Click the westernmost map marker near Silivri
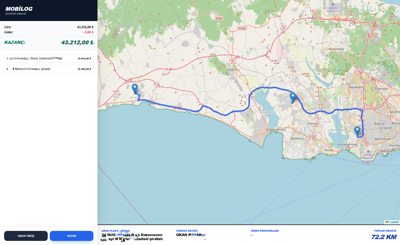The image size is (400, 245). coord(135,88)
